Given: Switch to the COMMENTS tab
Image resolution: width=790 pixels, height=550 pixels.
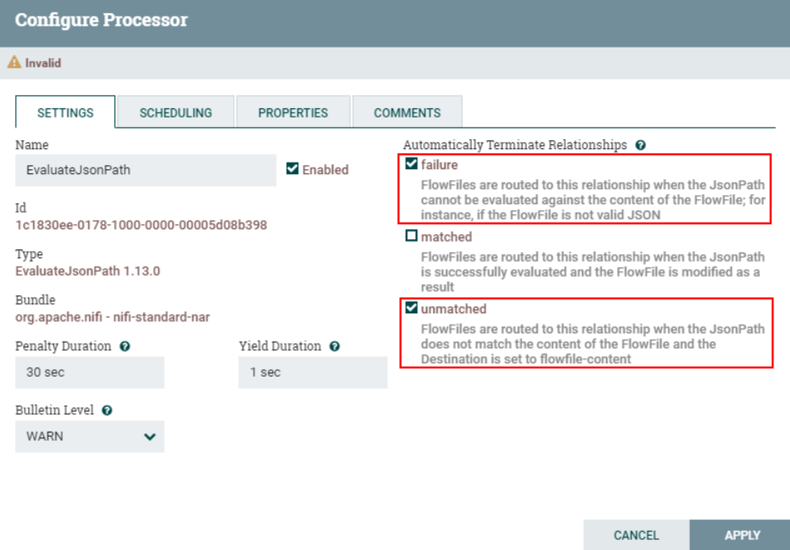Looking at the screenshot, I should click(407, 112).
